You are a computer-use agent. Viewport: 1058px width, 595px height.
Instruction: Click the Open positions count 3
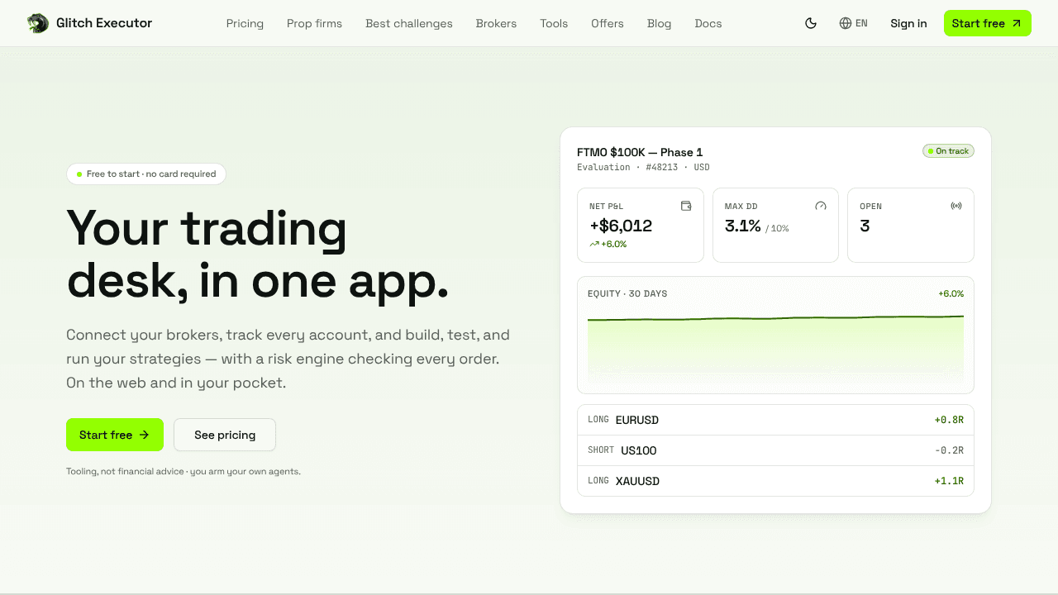click(x=865, y=226)
